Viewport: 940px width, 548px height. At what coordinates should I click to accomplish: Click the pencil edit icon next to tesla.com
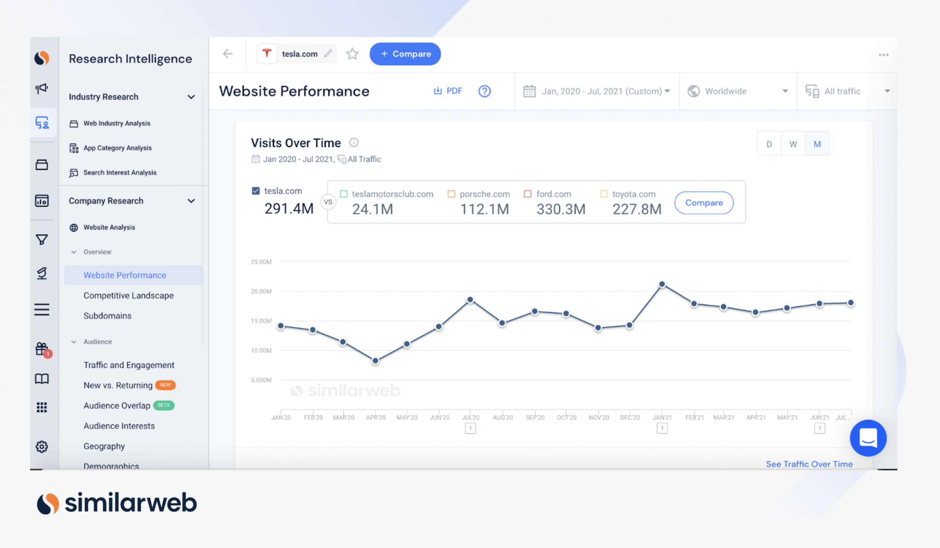[x=328, y=54]
